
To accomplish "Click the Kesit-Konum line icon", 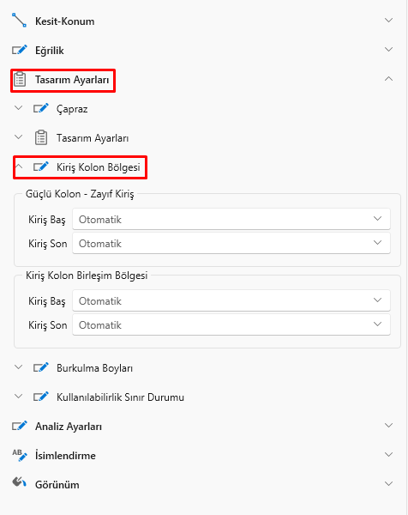I will coord(20,21).
